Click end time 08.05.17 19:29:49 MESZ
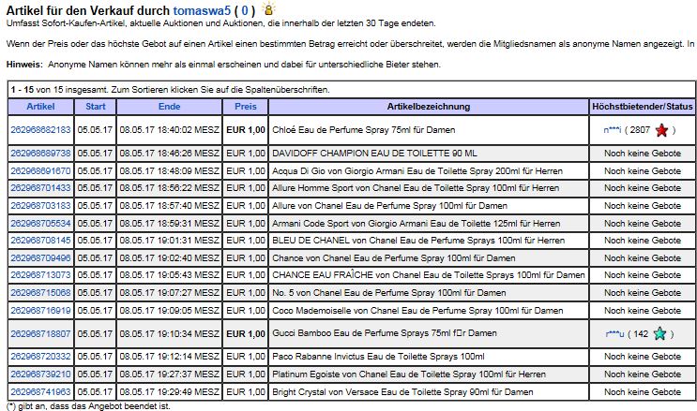697x411 pixels. tap(170, 392)
